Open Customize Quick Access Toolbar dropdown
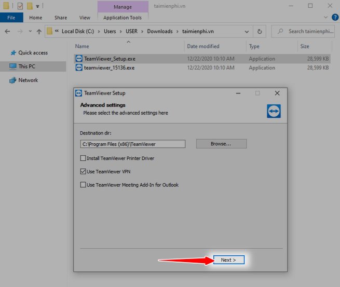This screenshot has height=287, width=340. point(37,7)
